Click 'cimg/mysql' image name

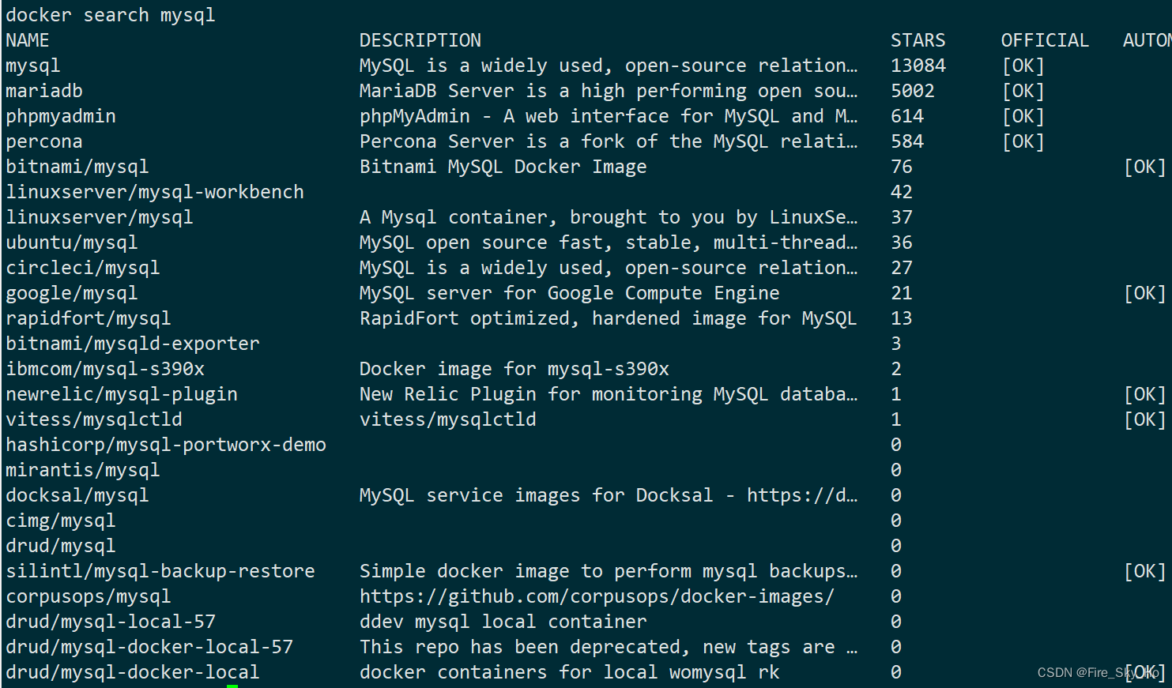tap(61, 521)
